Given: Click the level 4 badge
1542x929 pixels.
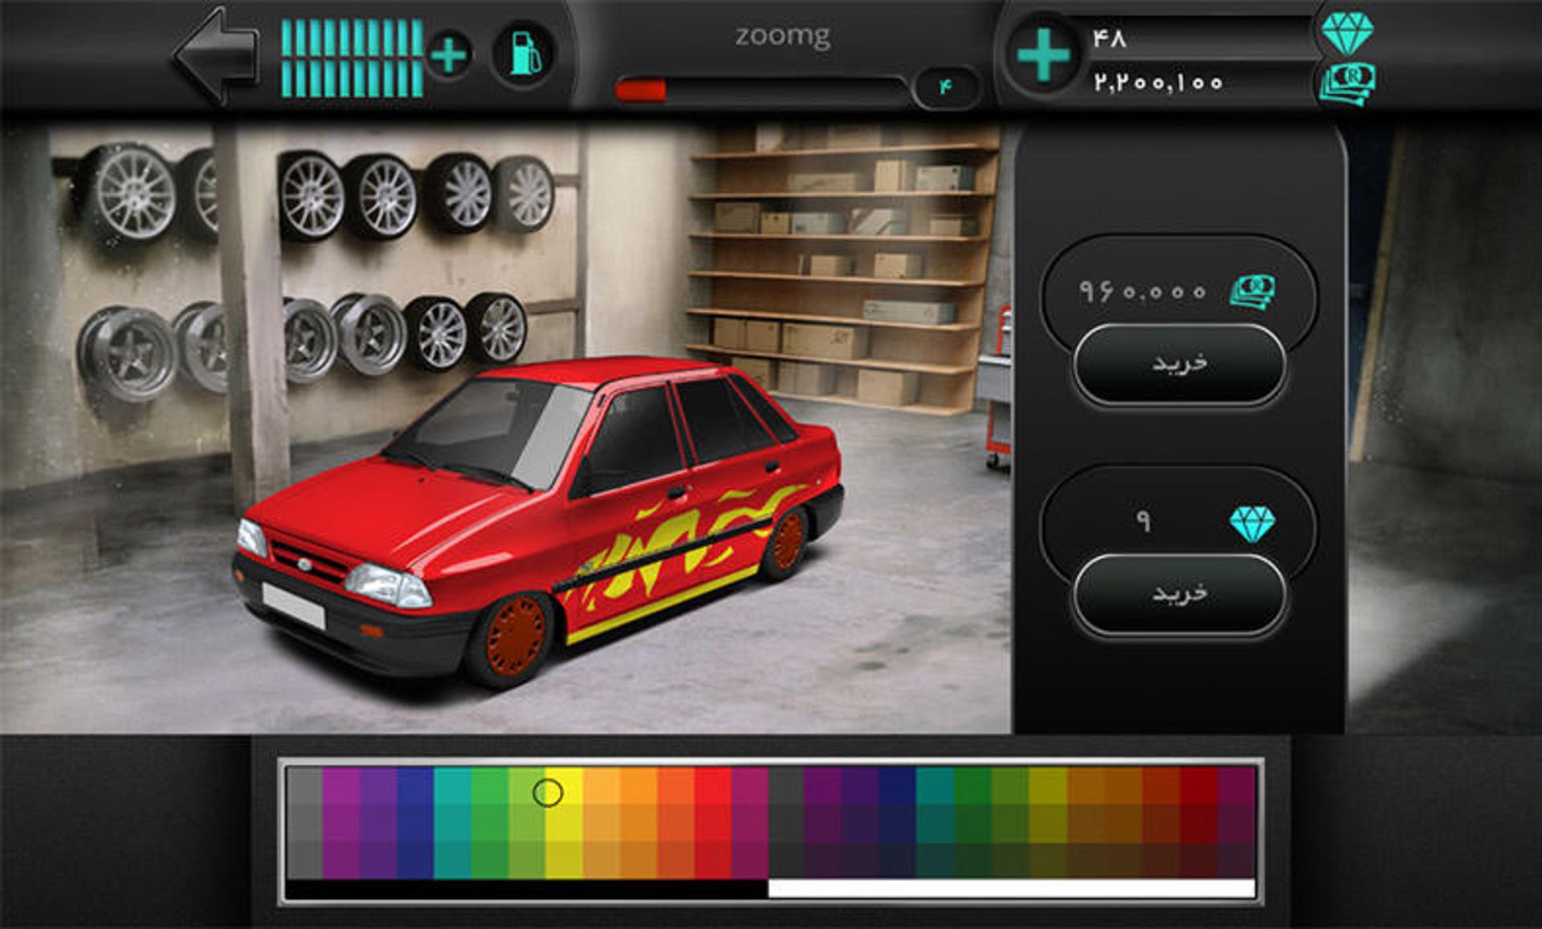Looking at the screenshot, I should (x=946, y=87).
